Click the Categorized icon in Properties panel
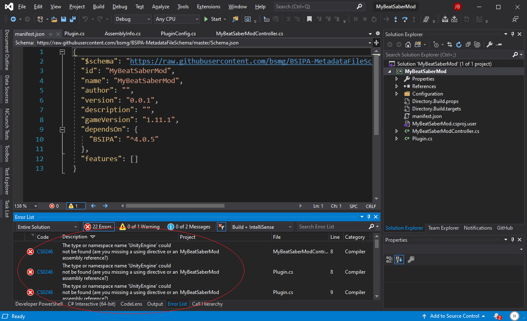Screen dimensions: 527x321 [x=389, y=260]
